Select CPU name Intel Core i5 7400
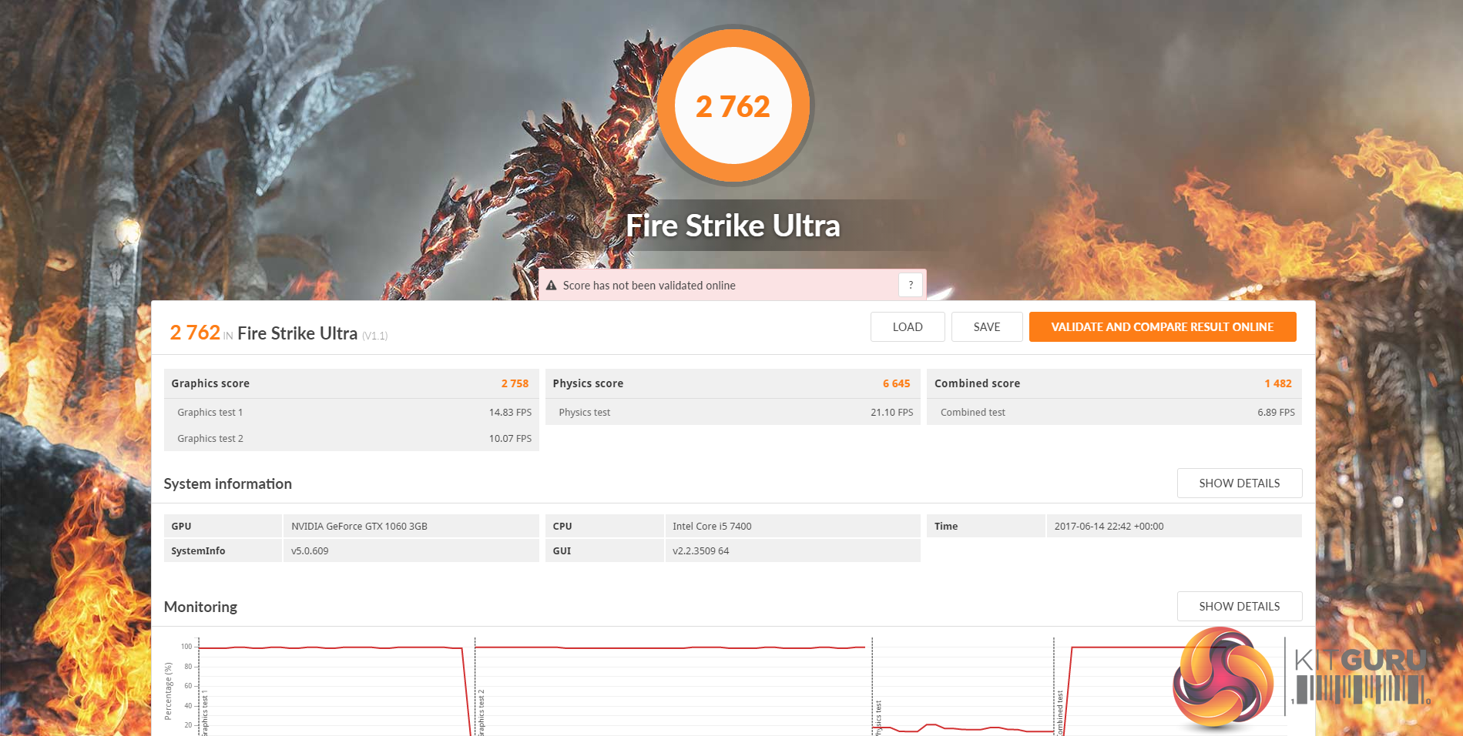 pyautogui.click(x=712, y=527)
